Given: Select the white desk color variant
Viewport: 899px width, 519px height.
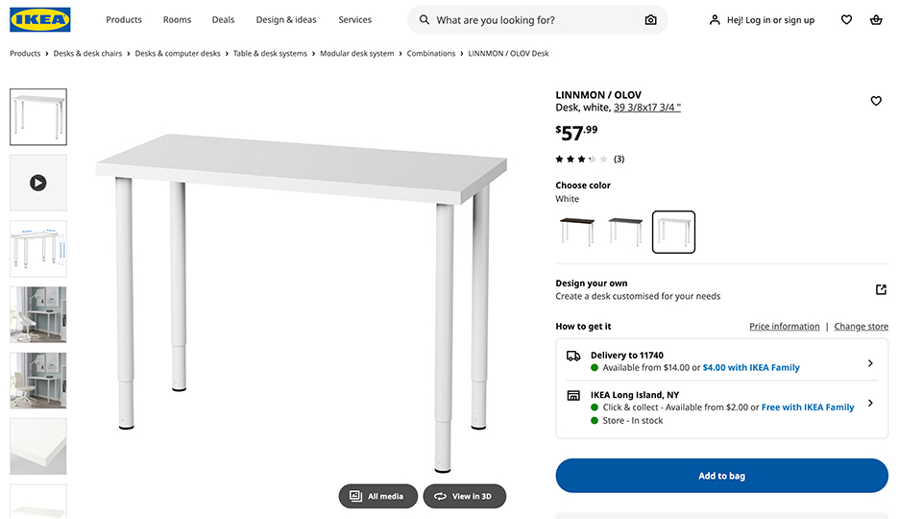Looking at the screenshot, I should point(673,232).
